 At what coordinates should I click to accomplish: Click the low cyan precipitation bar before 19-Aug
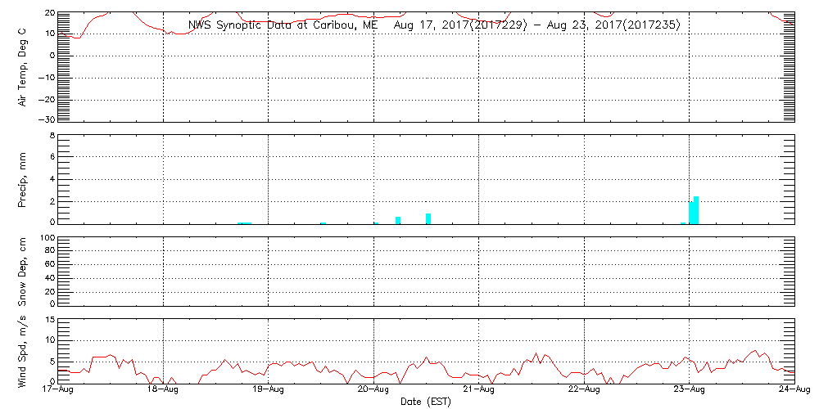pyautogui.click(x=244, y=222)
